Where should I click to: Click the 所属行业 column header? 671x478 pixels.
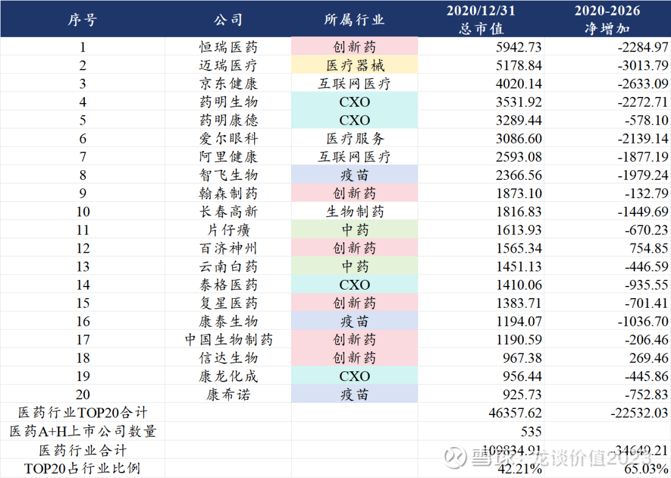point(355,19)
